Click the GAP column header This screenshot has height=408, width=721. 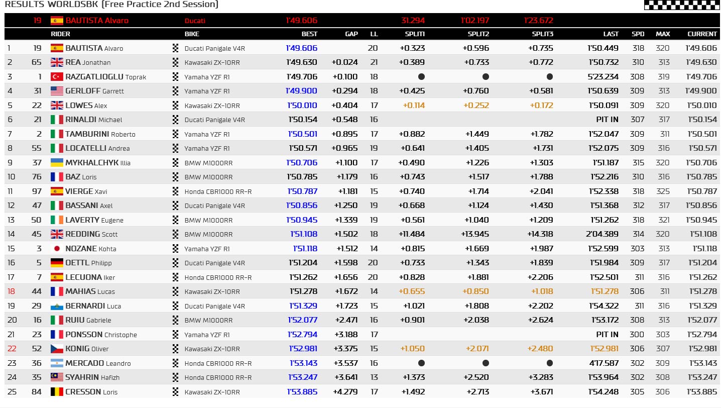coord(351,34)
